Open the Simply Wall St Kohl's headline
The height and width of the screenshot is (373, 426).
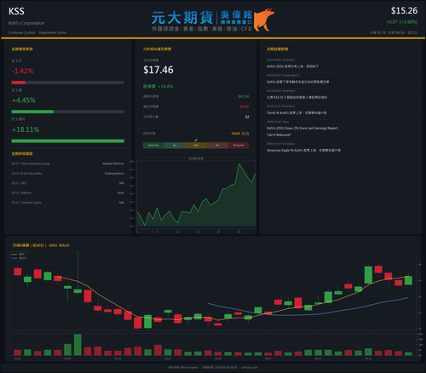(x=297, y=82)
